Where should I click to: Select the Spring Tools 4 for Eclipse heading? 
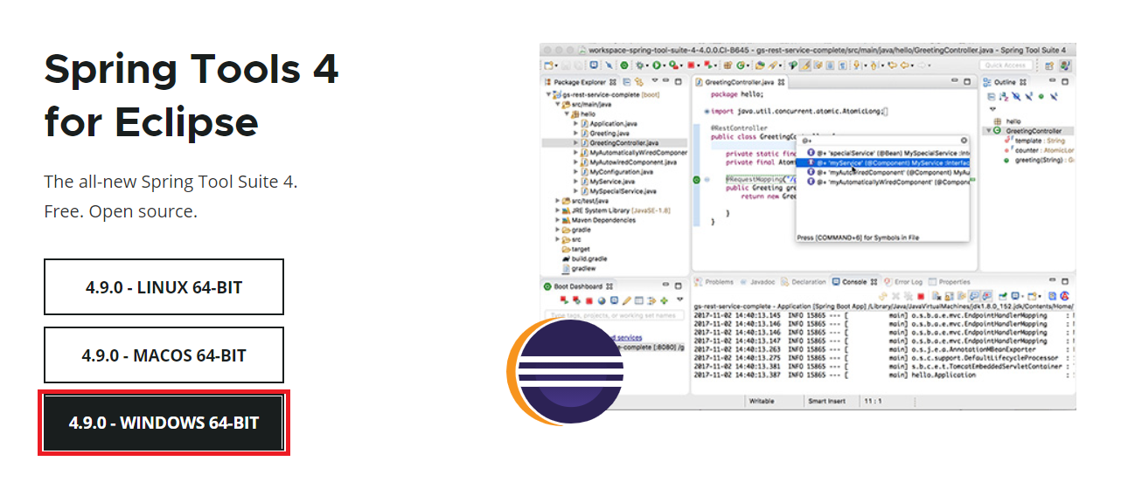click(x=191, y=94)
